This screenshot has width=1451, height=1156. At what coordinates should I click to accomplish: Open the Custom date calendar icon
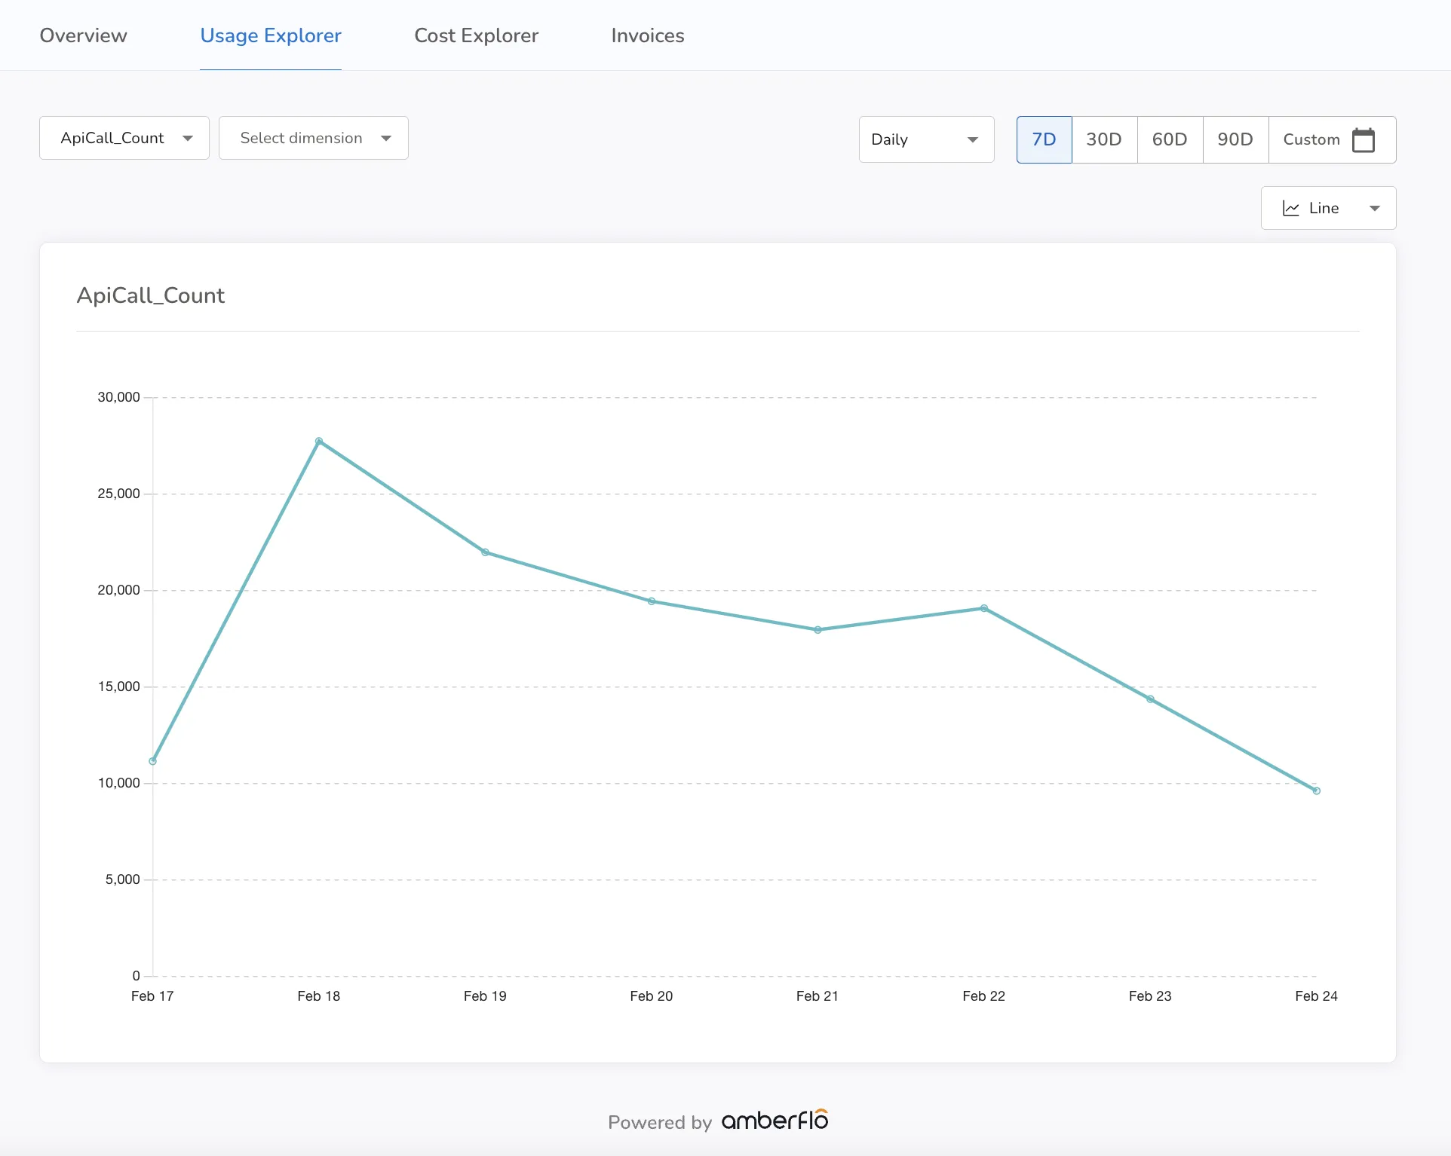click(x=1363, y=139)
